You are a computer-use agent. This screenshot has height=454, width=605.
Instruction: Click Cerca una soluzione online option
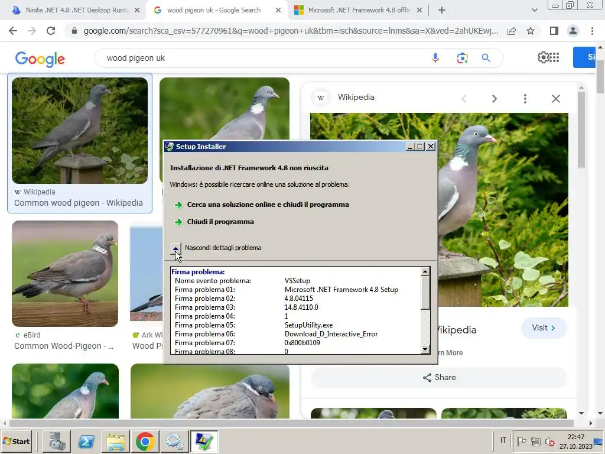click(x=268, y=205)
